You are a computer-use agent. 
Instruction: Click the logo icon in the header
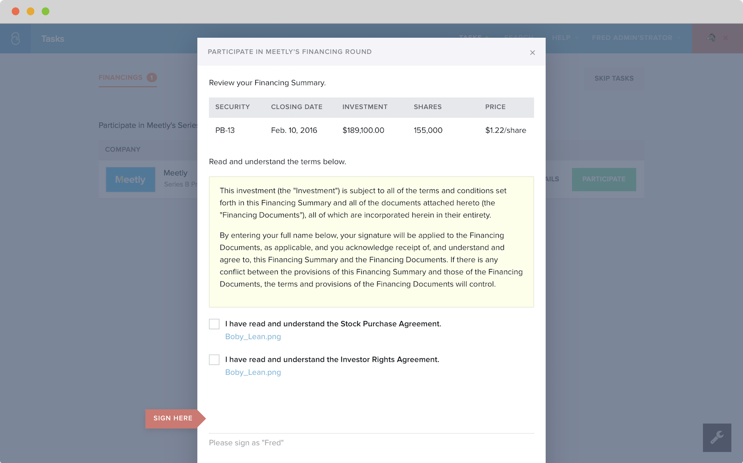pyautogui.click(x=15, y=39)
